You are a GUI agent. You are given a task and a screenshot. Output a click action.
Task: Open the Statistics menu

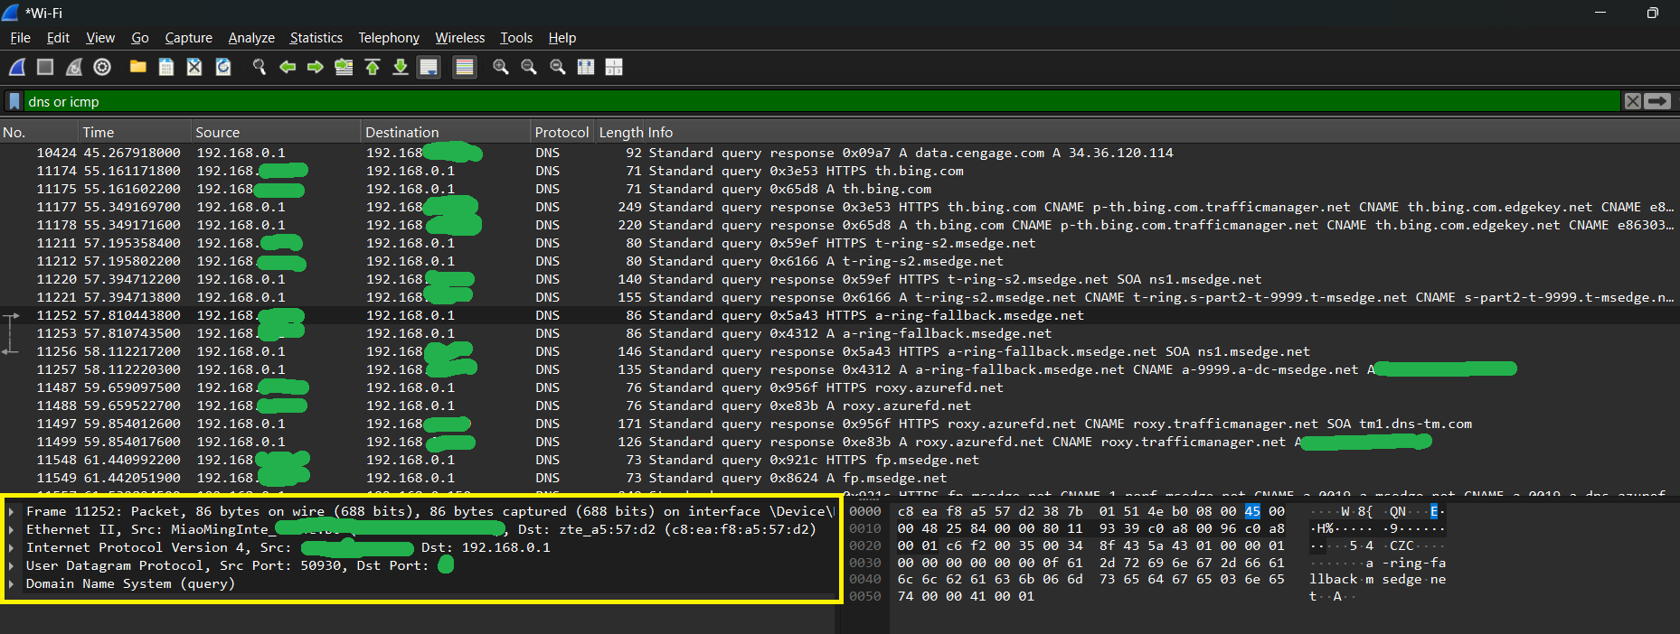[316, 38]
